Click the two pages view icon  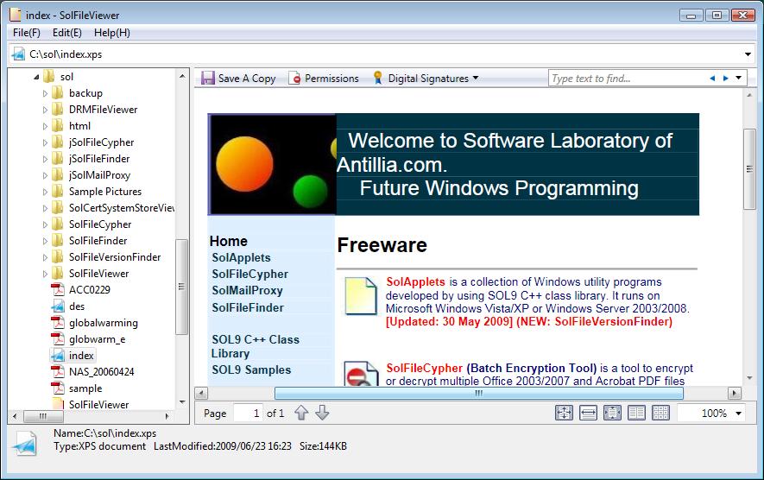pos(636,413)
